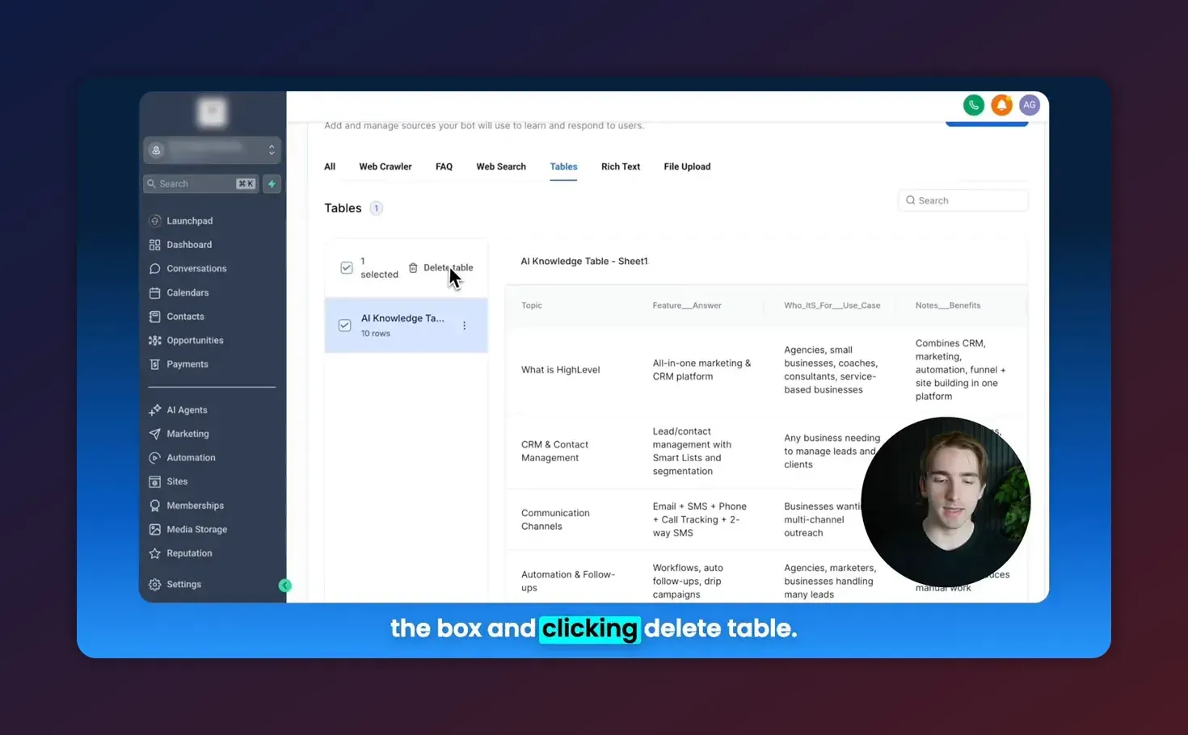Click the AG user avatar

(x=1029, y=105)
